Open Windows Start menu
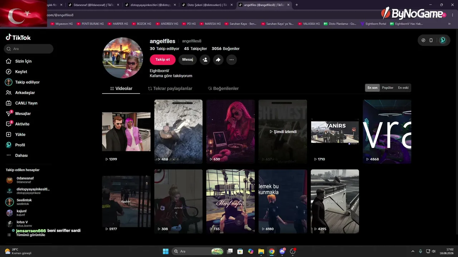458x257 pixels. (166, 251)
